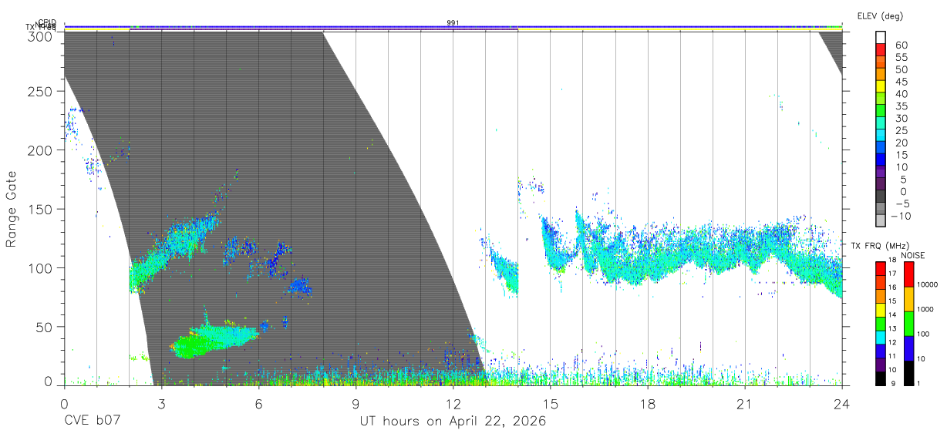The image size is (947, 437).
Task: Click the 'Range Gate' vertical axis title
Action: [12, 210]
